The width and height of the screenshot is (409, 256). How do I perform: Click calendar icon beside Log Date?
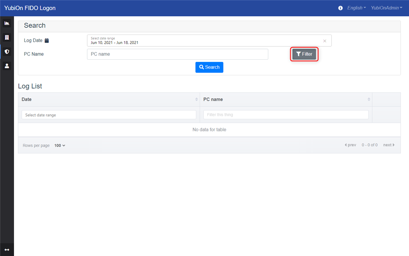(x=47, y=41)
